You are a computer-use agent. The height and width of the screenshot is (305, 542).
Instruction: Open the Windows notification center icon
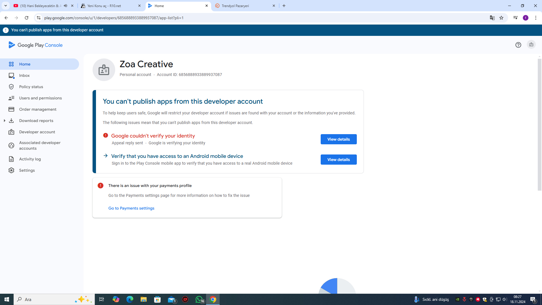[533, 299]
